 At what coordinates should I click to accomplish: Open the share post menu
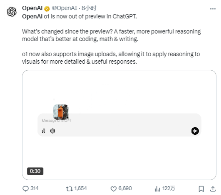pyautogui.click(x=212, y=189)
